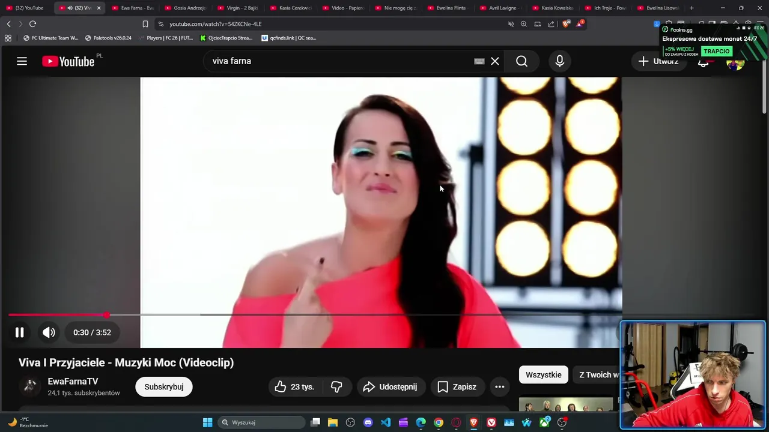Viewport: 769px width, 432px height.
Task: Open the browser share page icon
Action: (x=551, y=24)
